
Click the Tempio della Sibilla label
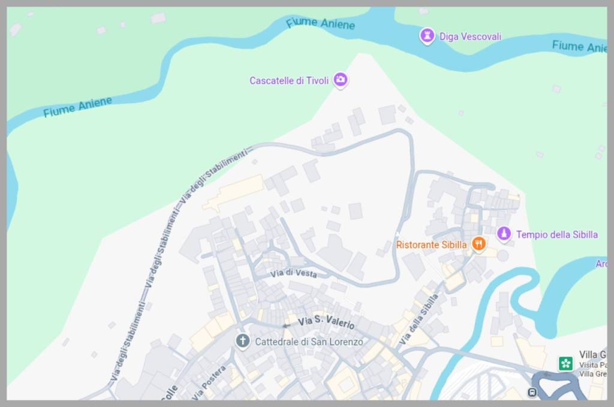click(x=557, y=234)
